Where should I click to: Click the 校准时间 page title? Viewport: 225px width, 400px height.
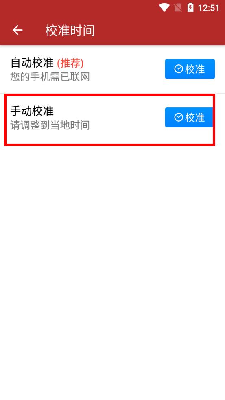70,31
